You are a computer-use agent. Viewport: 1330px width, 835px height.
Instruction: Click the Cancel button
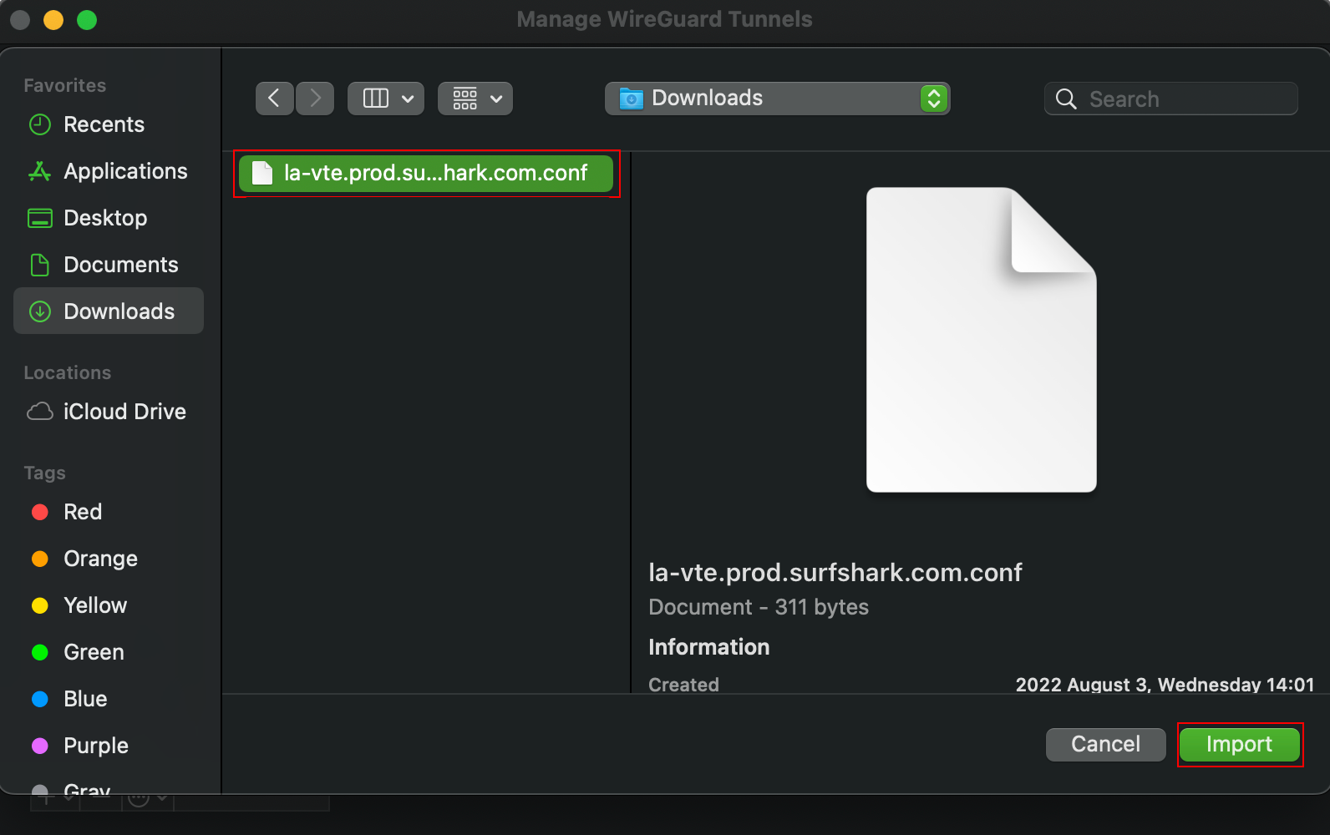[x=1105, y=744]
